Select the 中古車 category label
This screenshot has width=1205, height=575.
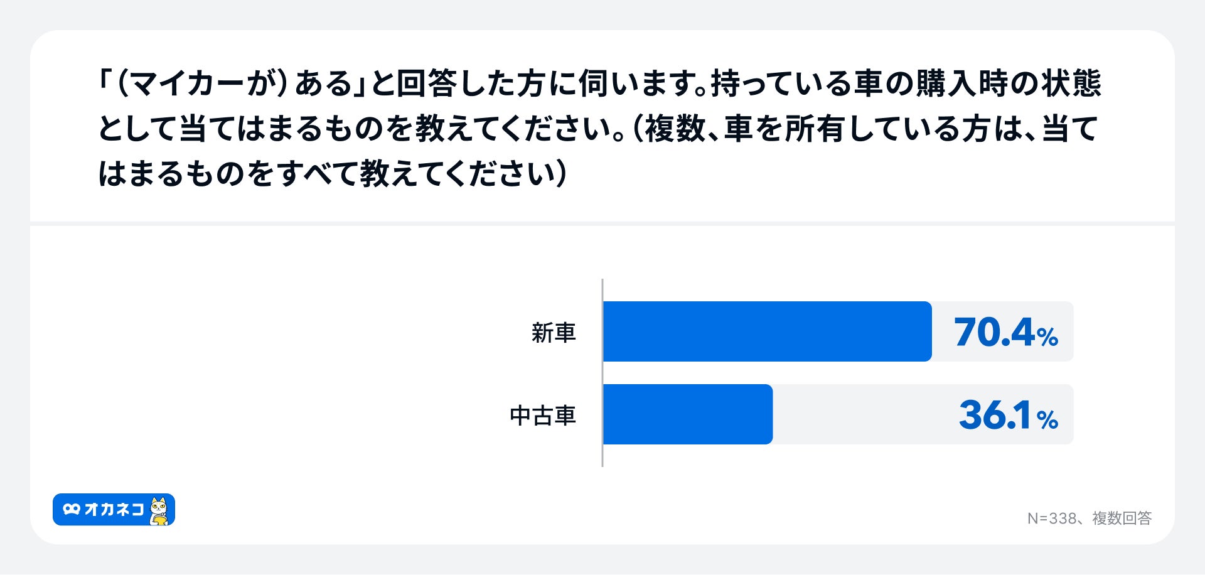(542, 415)
